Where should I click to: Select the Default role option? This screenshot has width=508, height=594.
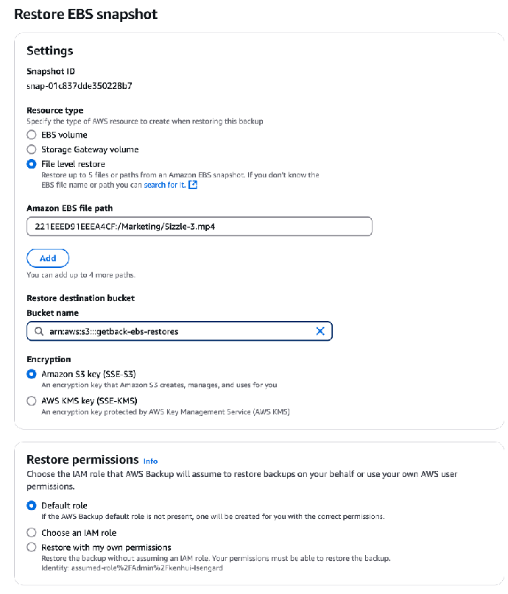point(32,506)
